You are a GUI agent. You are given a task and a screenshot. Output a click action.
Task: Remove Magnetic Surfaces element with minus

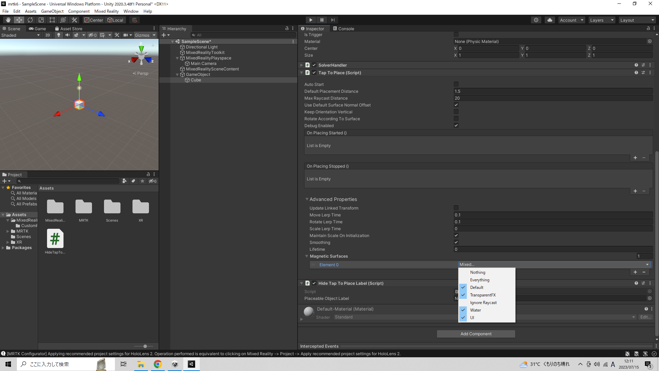[644, 272]
